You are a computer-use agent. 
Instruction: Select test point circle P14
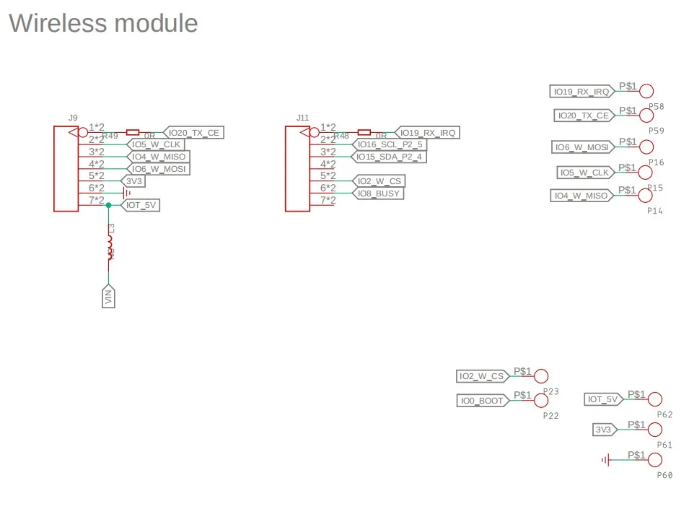click(645, 196)
